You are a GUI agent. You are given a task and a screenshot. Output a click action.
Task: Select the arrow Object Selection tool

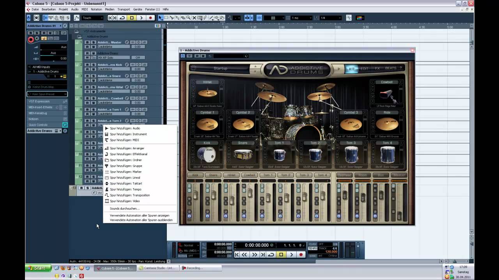pyautogui.click(x=161, y=18)
